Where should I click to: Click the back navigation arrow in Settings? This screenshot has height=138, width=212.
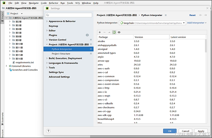pyautogui.click(x=201, y=15)
